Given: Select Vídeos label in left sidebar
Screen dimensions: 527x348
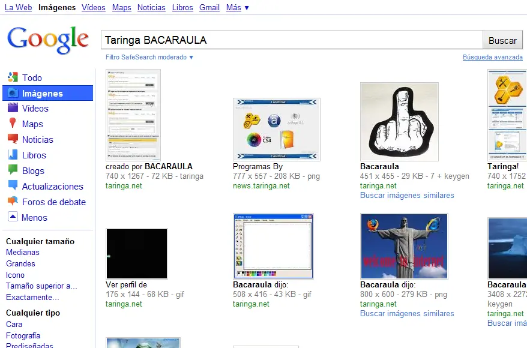Looking at the screenshot, I should pos(35,109).
